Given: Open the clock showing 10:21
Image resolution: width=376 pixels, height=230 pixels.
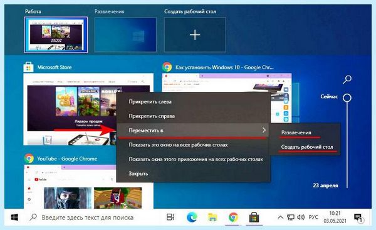Looking at the screenshot, I should pyautogui.click(x=335, y=217).
